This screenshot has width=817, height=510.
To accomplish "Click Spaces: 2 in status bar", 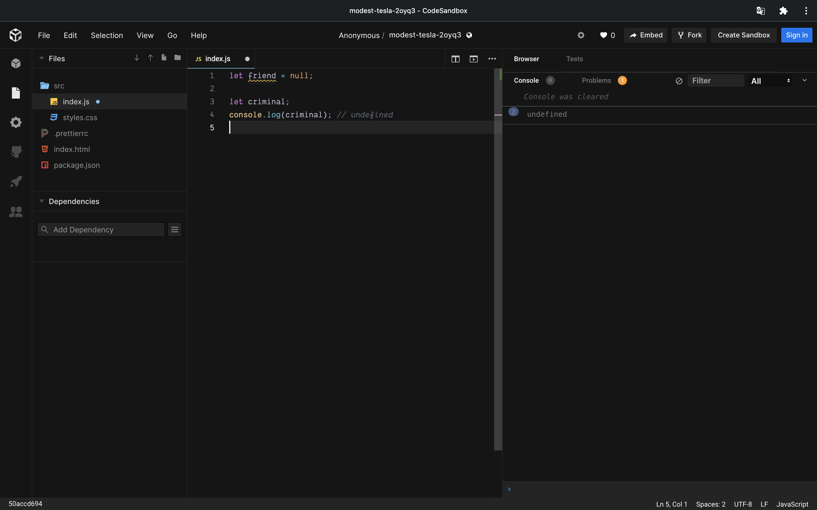I will coord(711,504).
